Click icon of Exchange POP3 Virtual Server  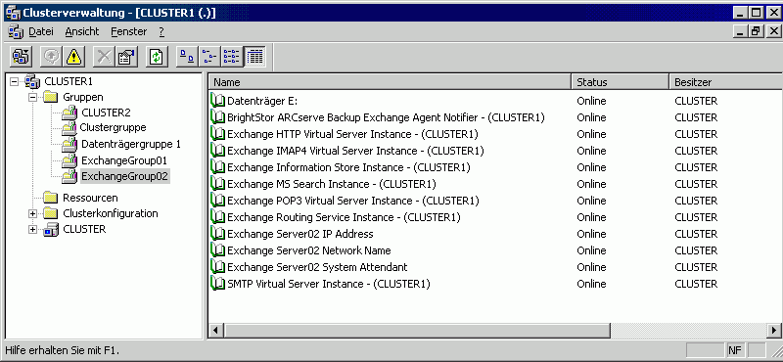(218, 201)
